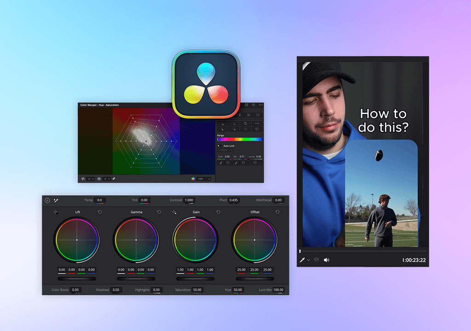471x331 pixels.
Task: Click the pin icon in Color Warper tools
Action: (240, 115)
